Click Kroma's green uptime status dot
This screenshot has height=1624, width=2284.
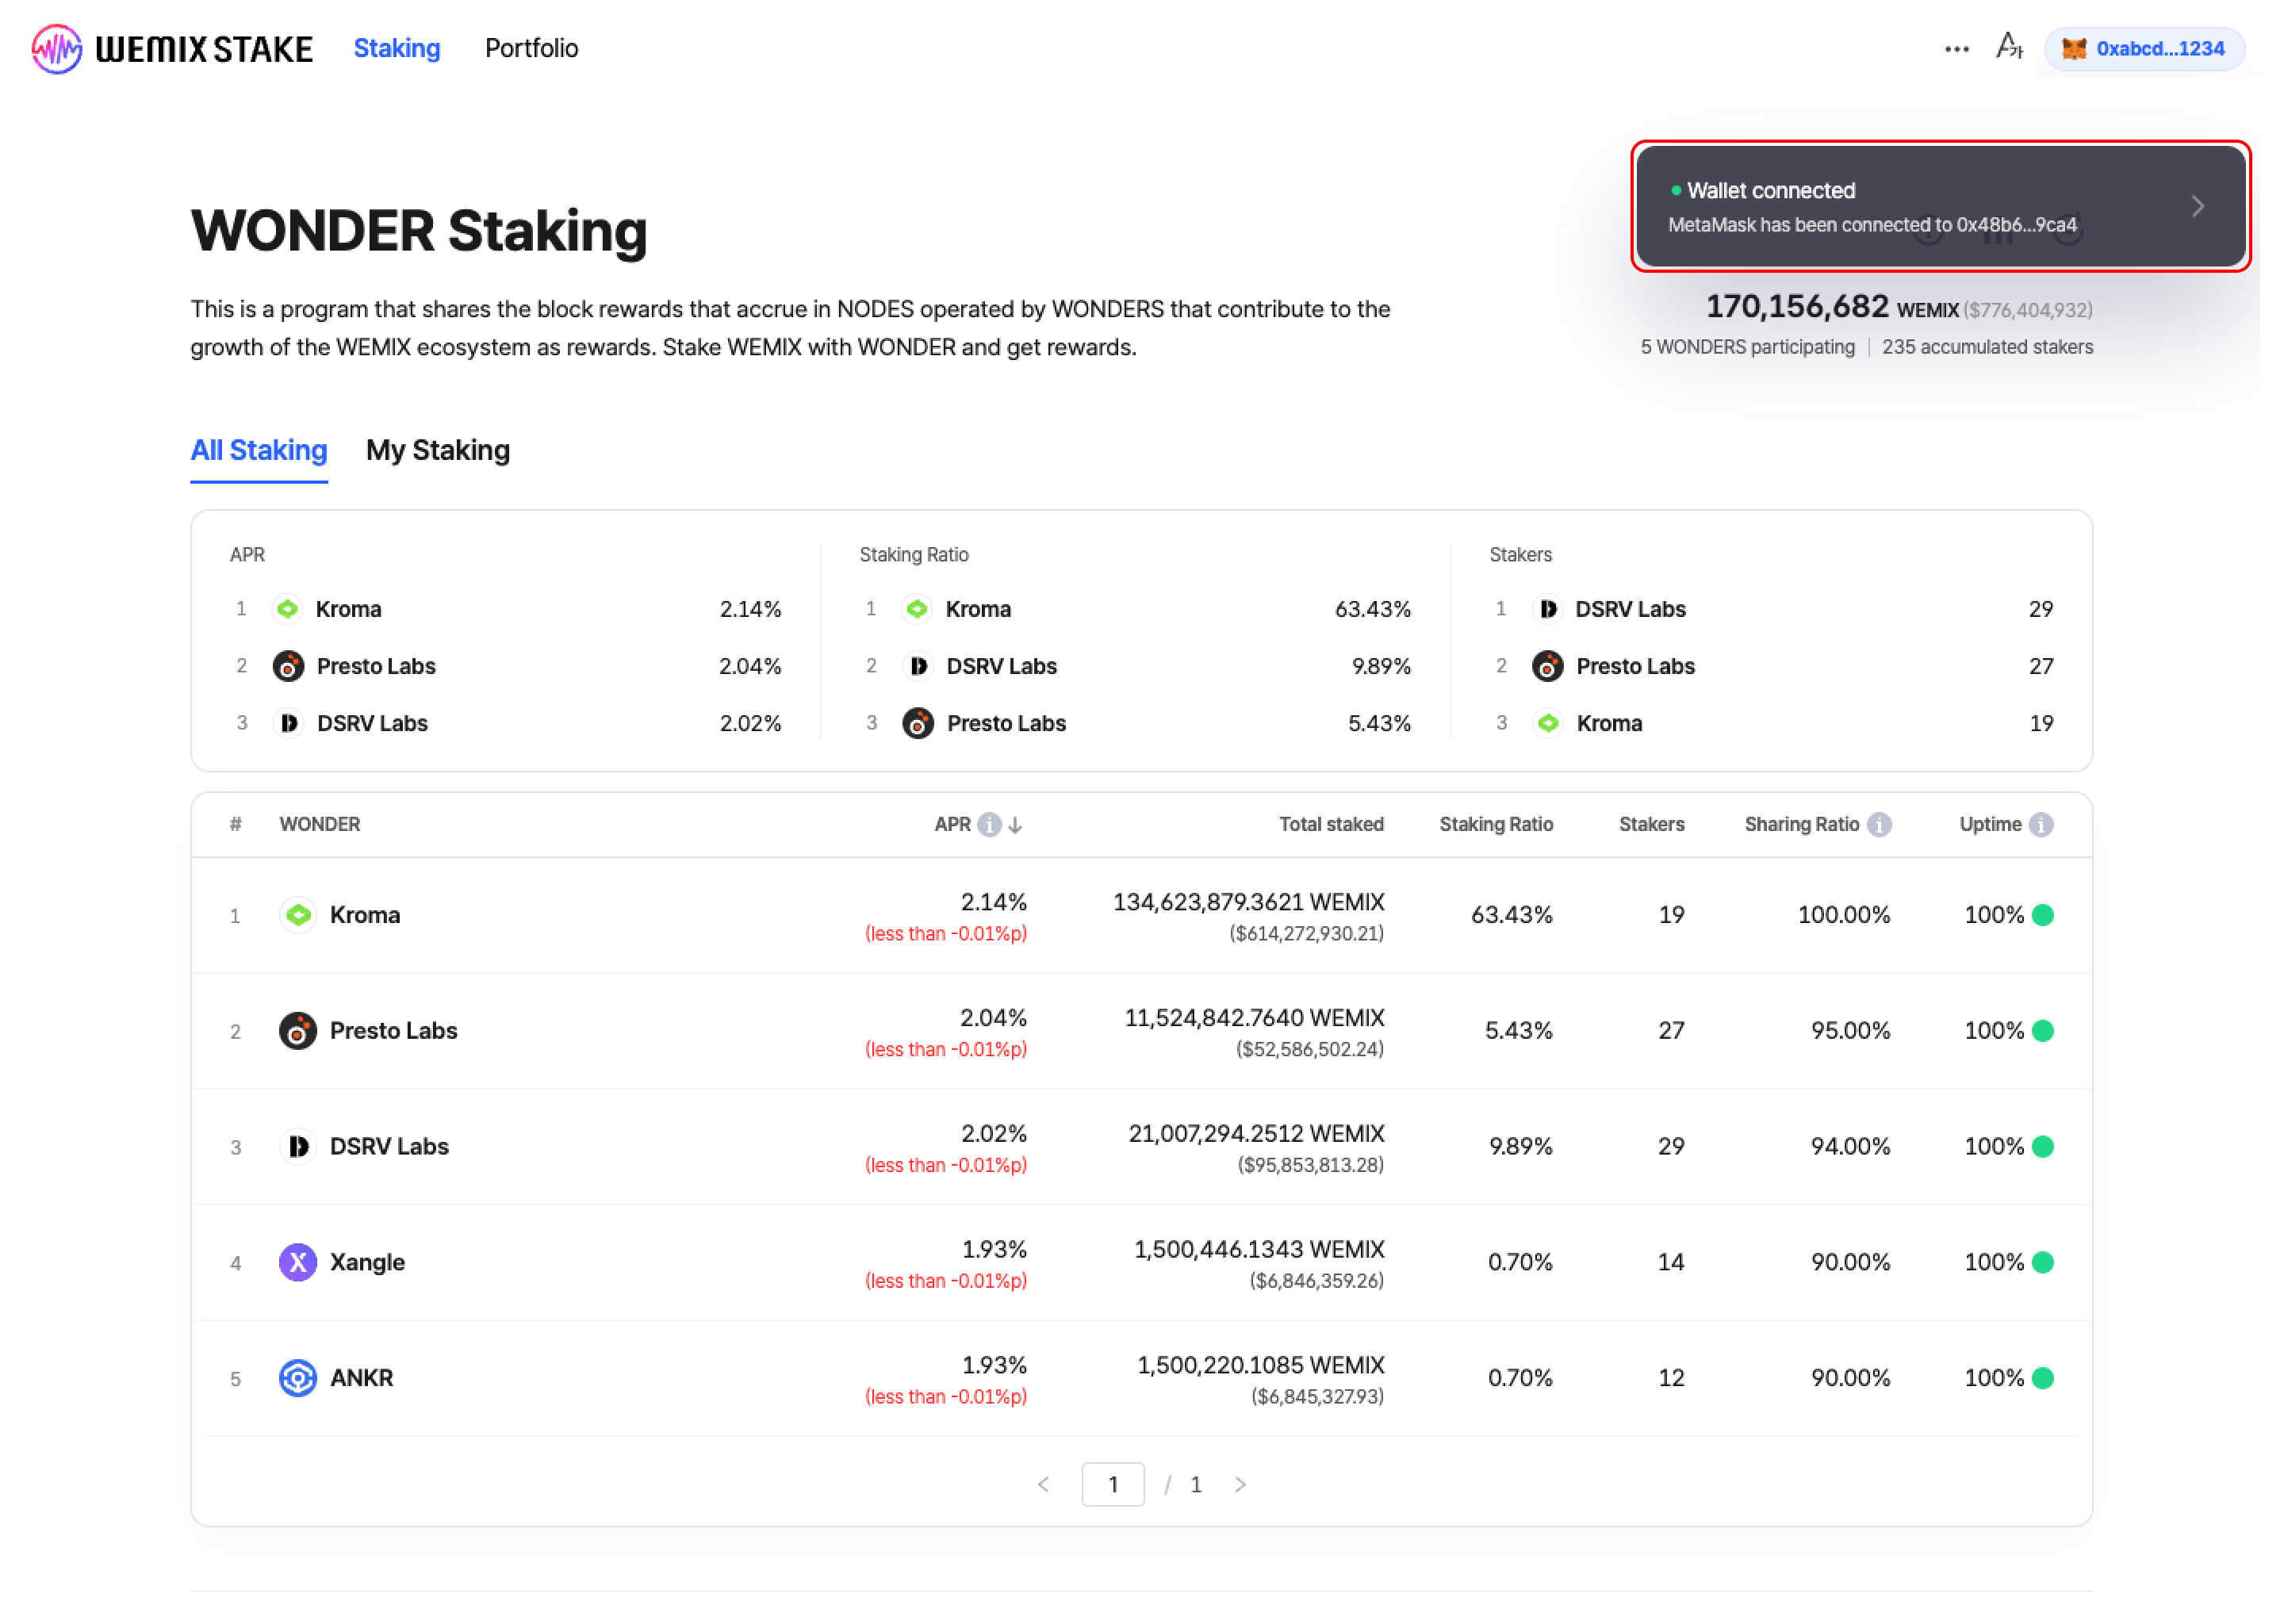2043,915
